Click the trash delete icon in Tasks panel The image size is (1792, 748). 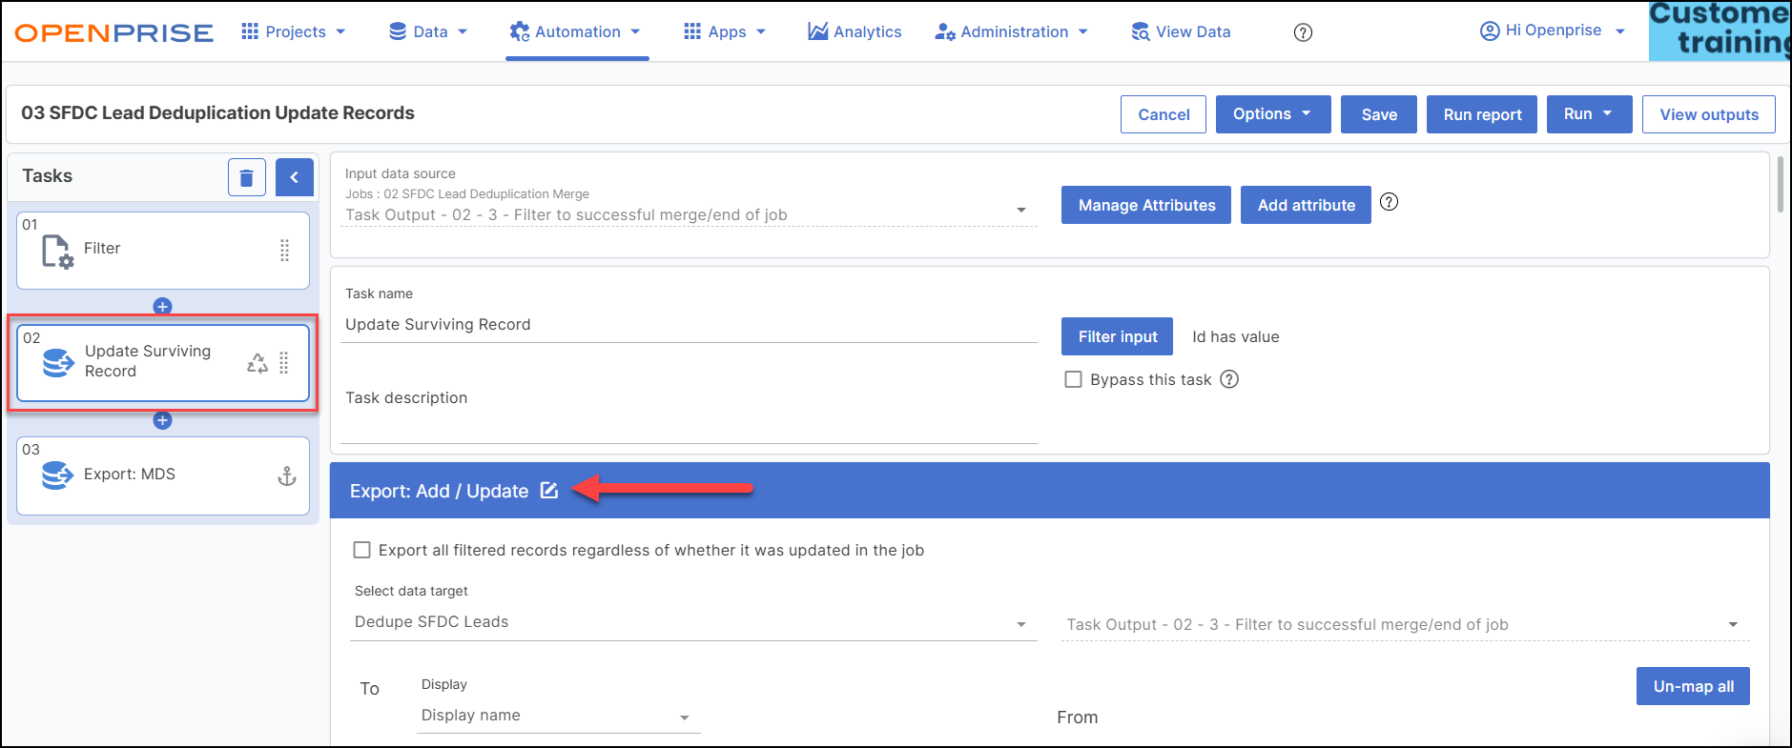point(246,177)
